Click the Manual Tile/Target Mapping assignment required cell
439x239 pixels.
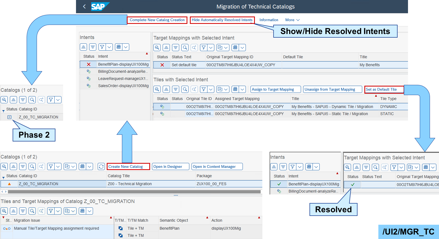[x=63, y=228]
